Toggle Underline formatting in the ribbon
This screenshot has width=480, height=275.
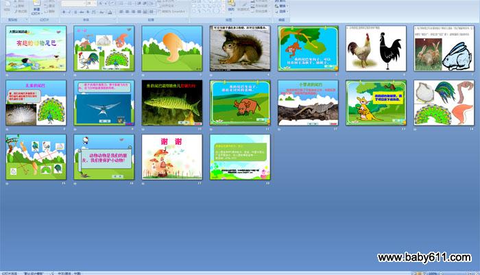click(x=75, y=12)
